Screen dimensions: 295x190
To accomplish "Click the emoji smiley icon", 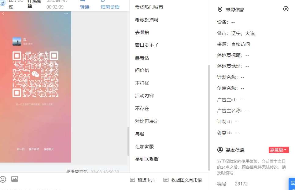I will point(3,179).
